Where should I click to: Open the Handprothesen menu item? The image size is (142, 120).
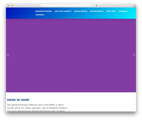coord(43,11)
